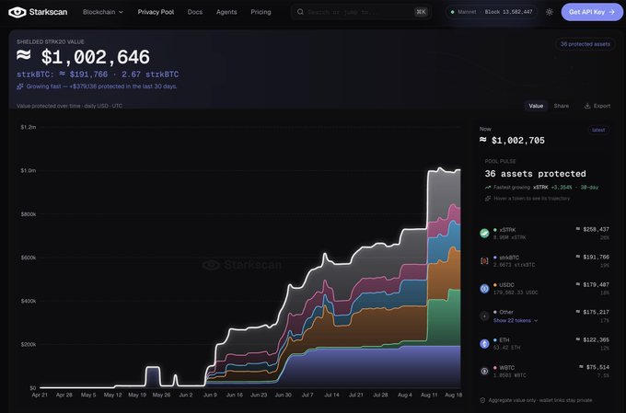Click the Other tokens plus icon

click(484, 315)
